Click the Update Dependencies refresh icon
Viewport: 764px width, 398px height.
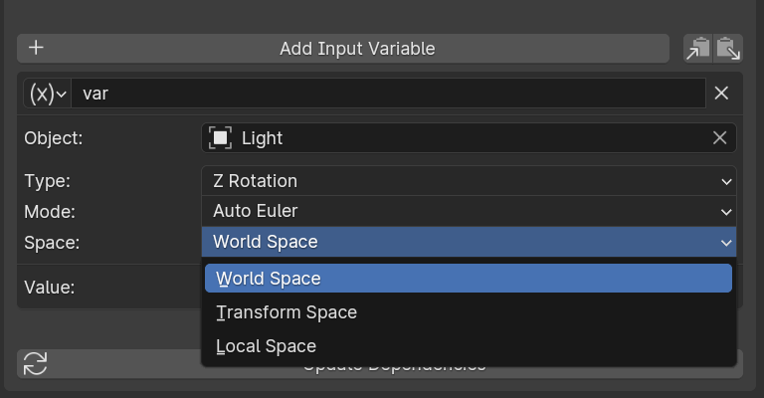tap(35, 363)
